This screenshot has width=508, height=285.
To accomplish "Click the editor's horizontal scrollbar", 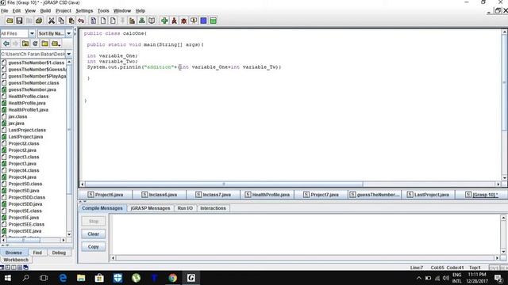I will point(224,184).
